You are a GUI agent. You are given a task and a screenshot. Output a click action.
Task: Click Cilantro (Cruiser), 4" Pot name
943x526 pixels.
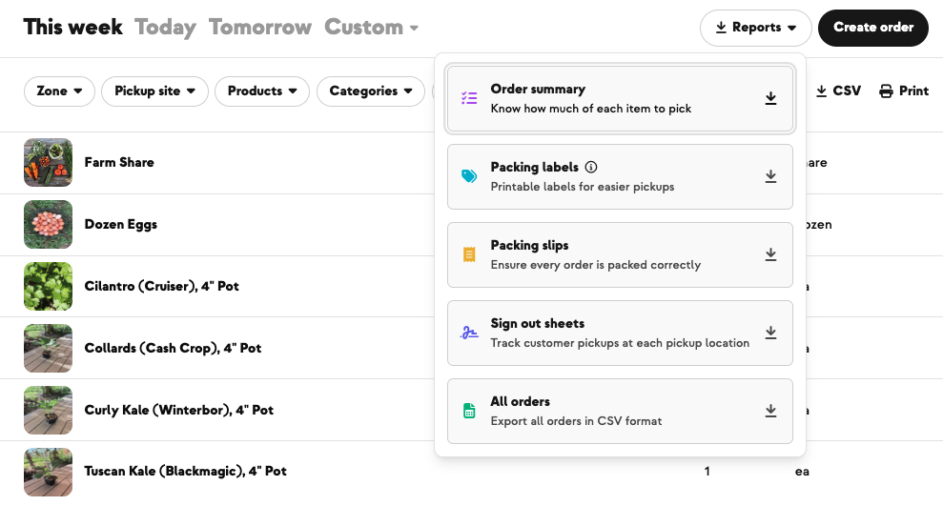(161, 286)
